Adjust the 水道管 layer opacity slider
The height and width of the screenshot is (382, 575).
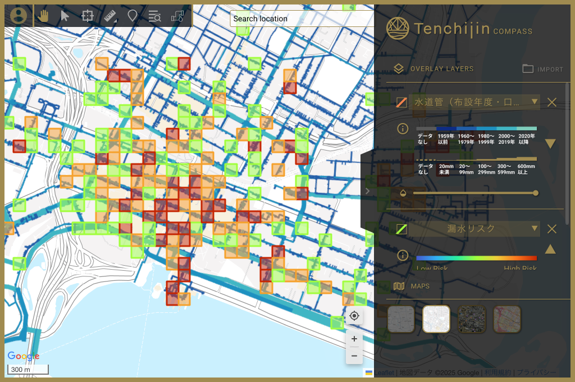click(x=476, y=193)
